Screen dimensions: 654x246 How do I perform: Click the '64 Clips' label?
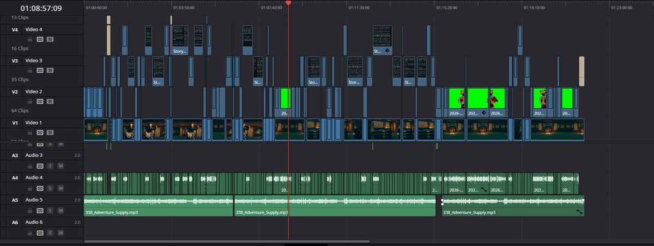pos(21,110)
